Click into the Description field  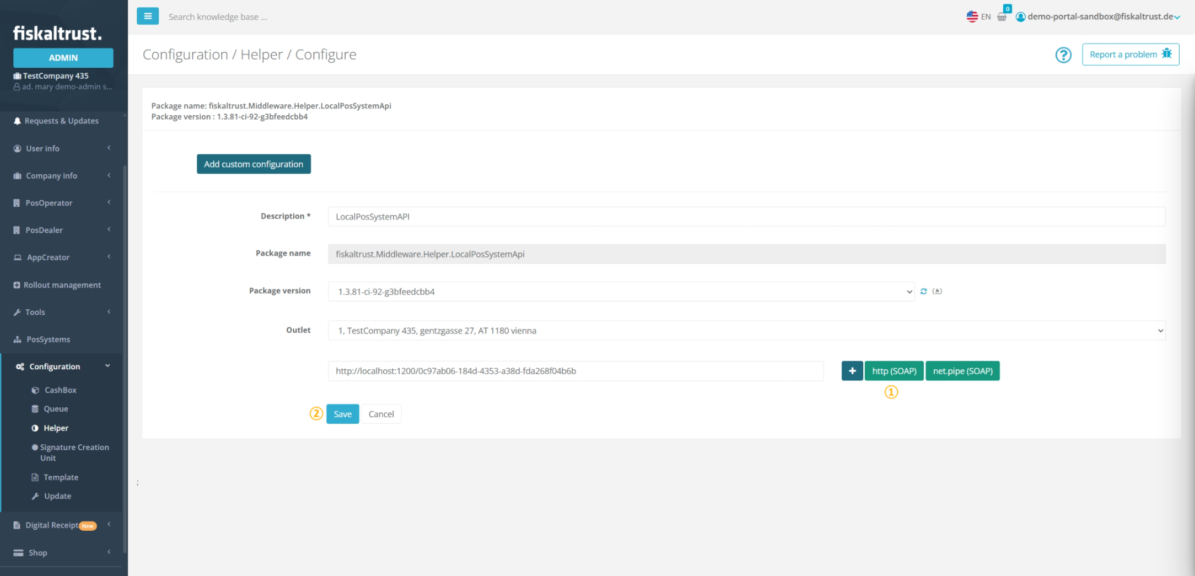746,217
